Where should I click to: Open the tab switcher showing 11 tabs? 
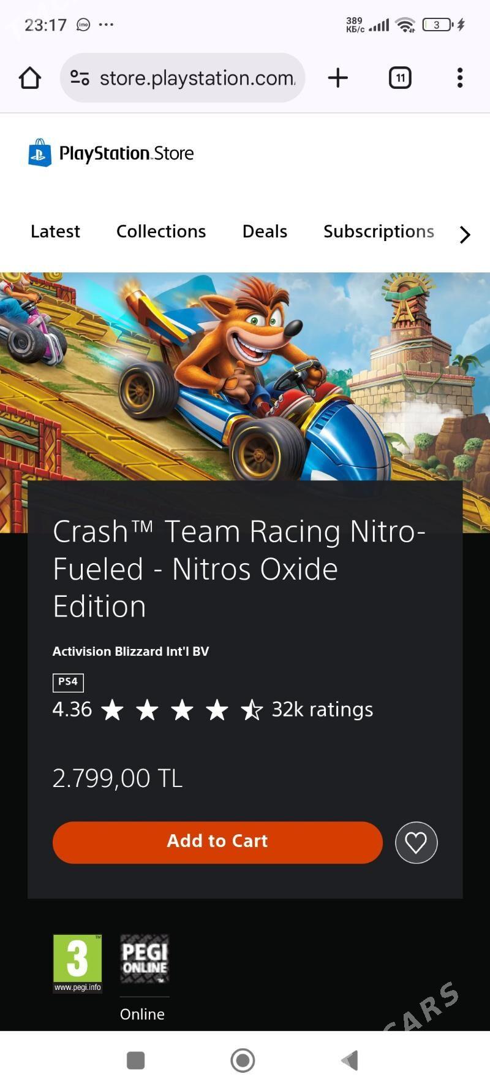click(400, 78)
